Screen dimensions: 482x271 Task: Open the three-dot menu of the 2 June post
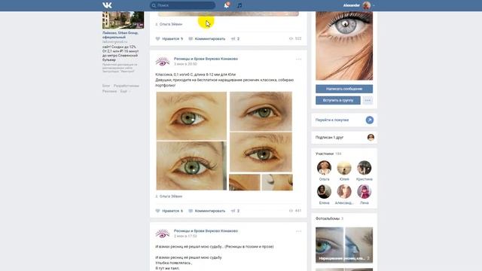pos(298,231)
